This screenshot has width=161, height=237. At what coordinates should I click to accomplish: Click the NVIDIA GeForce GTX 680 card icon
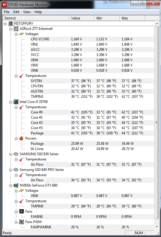coord(16,185)
